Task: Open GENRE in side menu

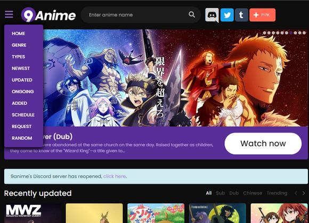Action: tap(19, 45)
